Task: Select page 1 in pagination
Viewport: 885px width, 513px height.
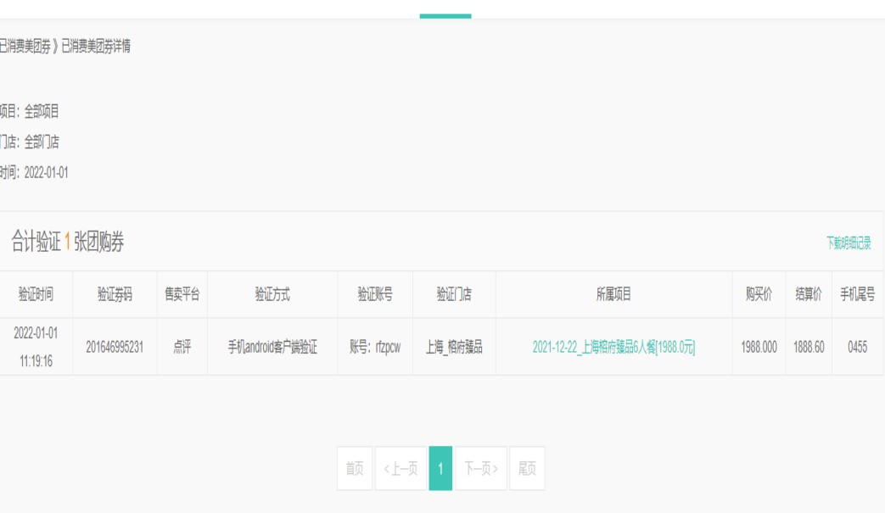Action: pyautogui.click(x=440, y=468)
